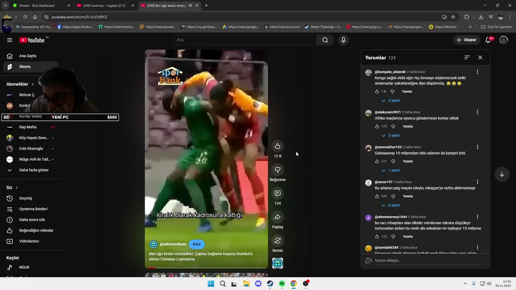Reply to kompela_adamdir via Yanıtla
Image resolution: width=516 pixels, height=290 pixels.
(407, 91)
